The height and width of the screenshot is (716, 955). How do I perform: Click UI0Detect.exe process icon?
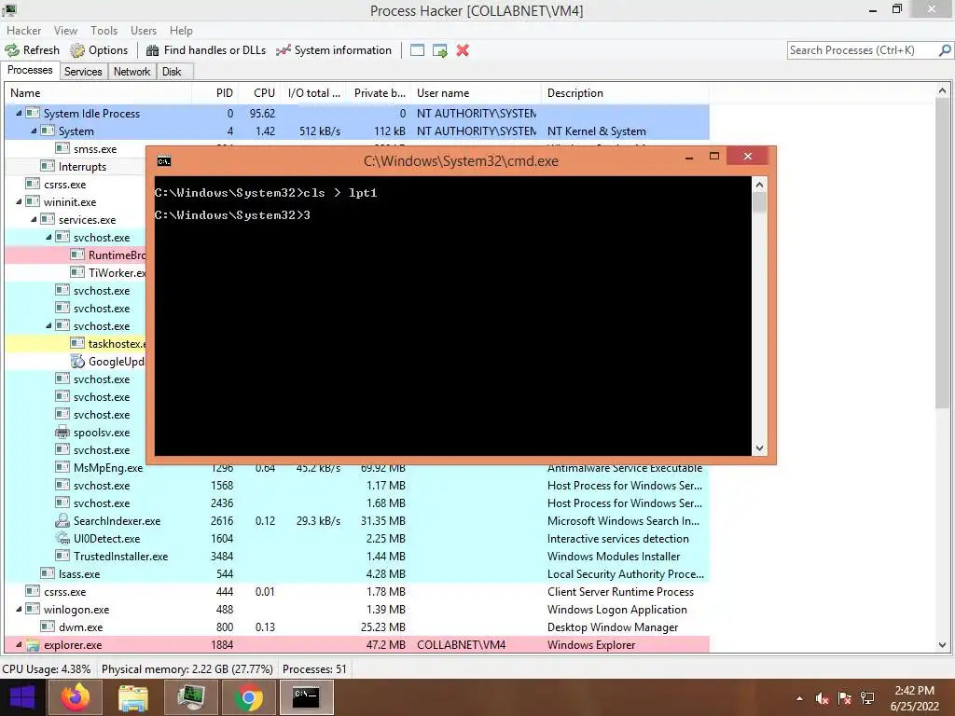tap(62, 538)
